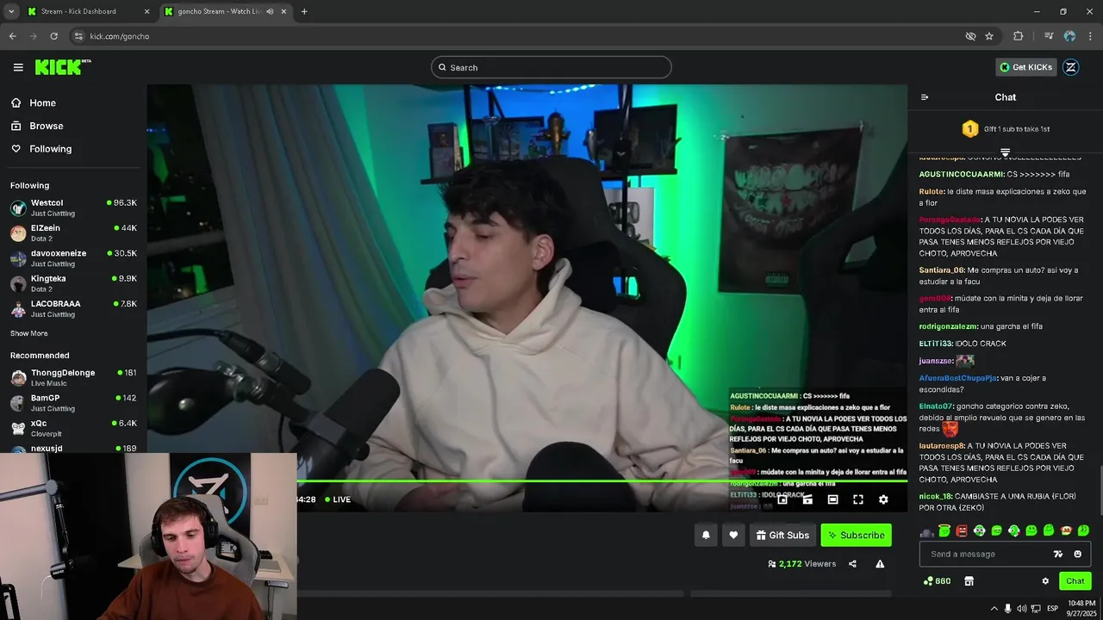Image resolution: width=1103 pixels, height=620 pixels.
Task: Click the Gift Subs button
Action: click(x=782, y=535)
